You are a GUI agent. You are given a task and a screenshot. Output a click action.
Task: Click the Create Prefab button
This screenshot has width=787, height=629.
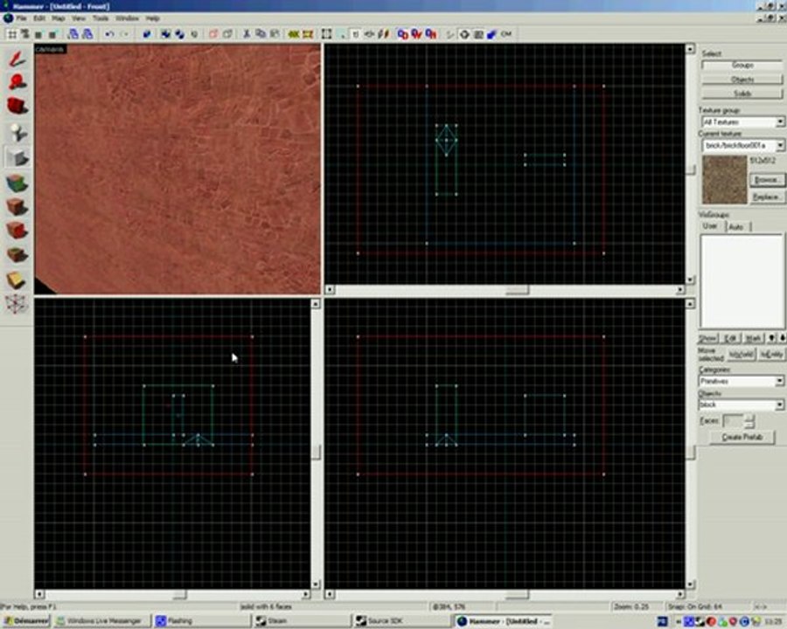pos(742,437)
